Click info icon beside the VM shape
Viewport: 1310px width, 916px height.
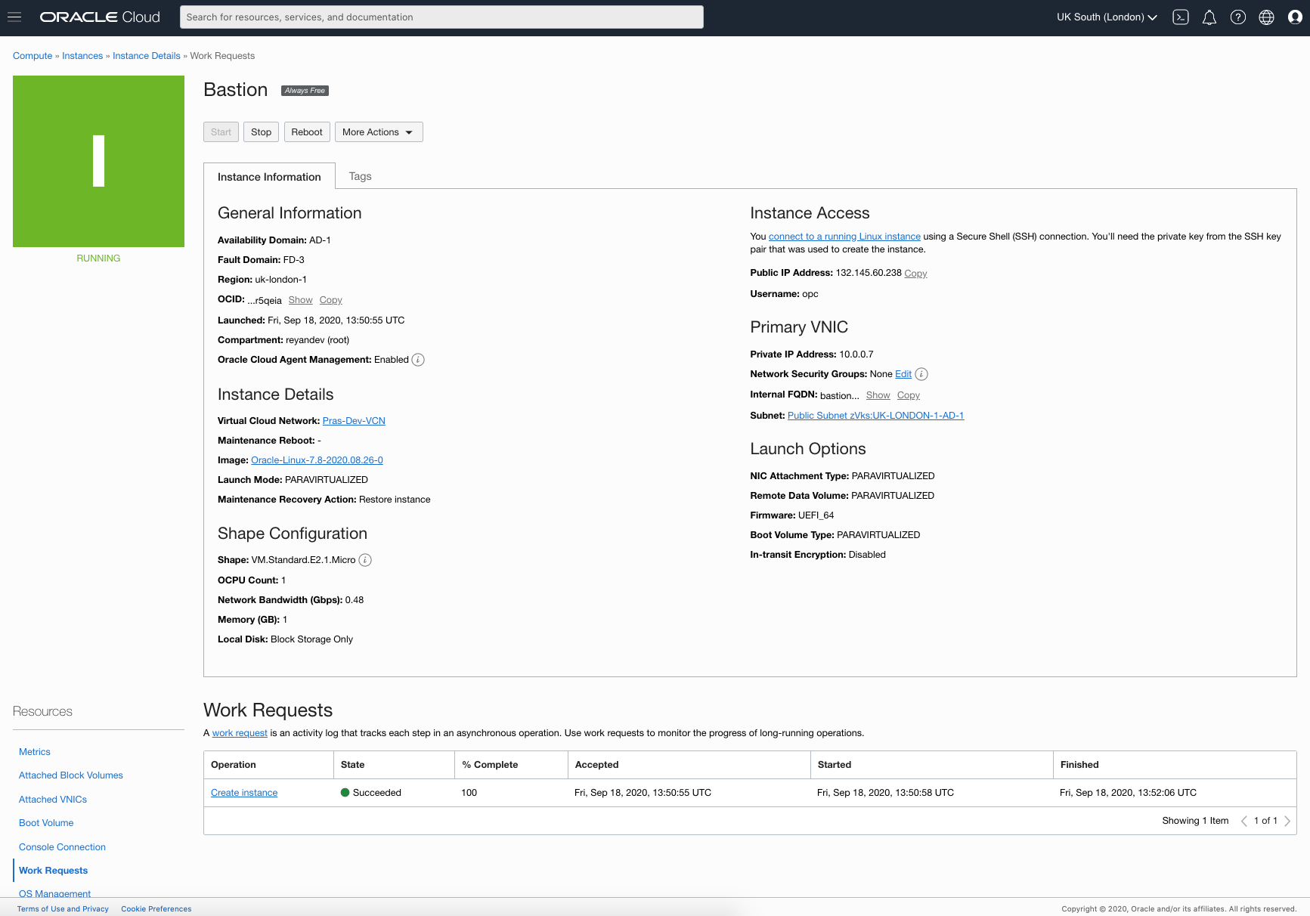(x=365, y=560)
